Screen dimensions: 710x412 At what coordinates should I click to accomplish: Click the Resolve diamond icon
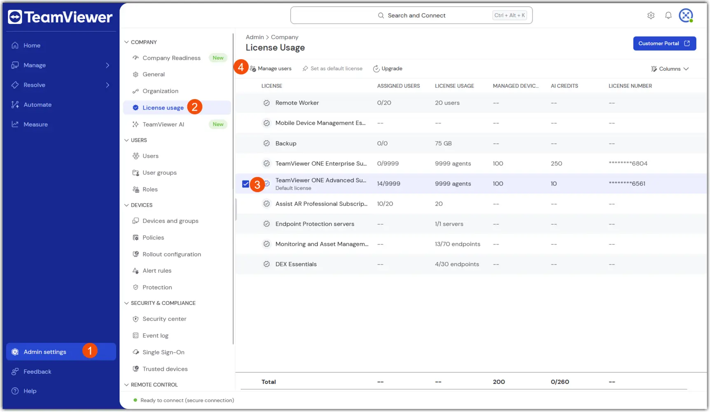pyautogui.click(x=15, y=85)
